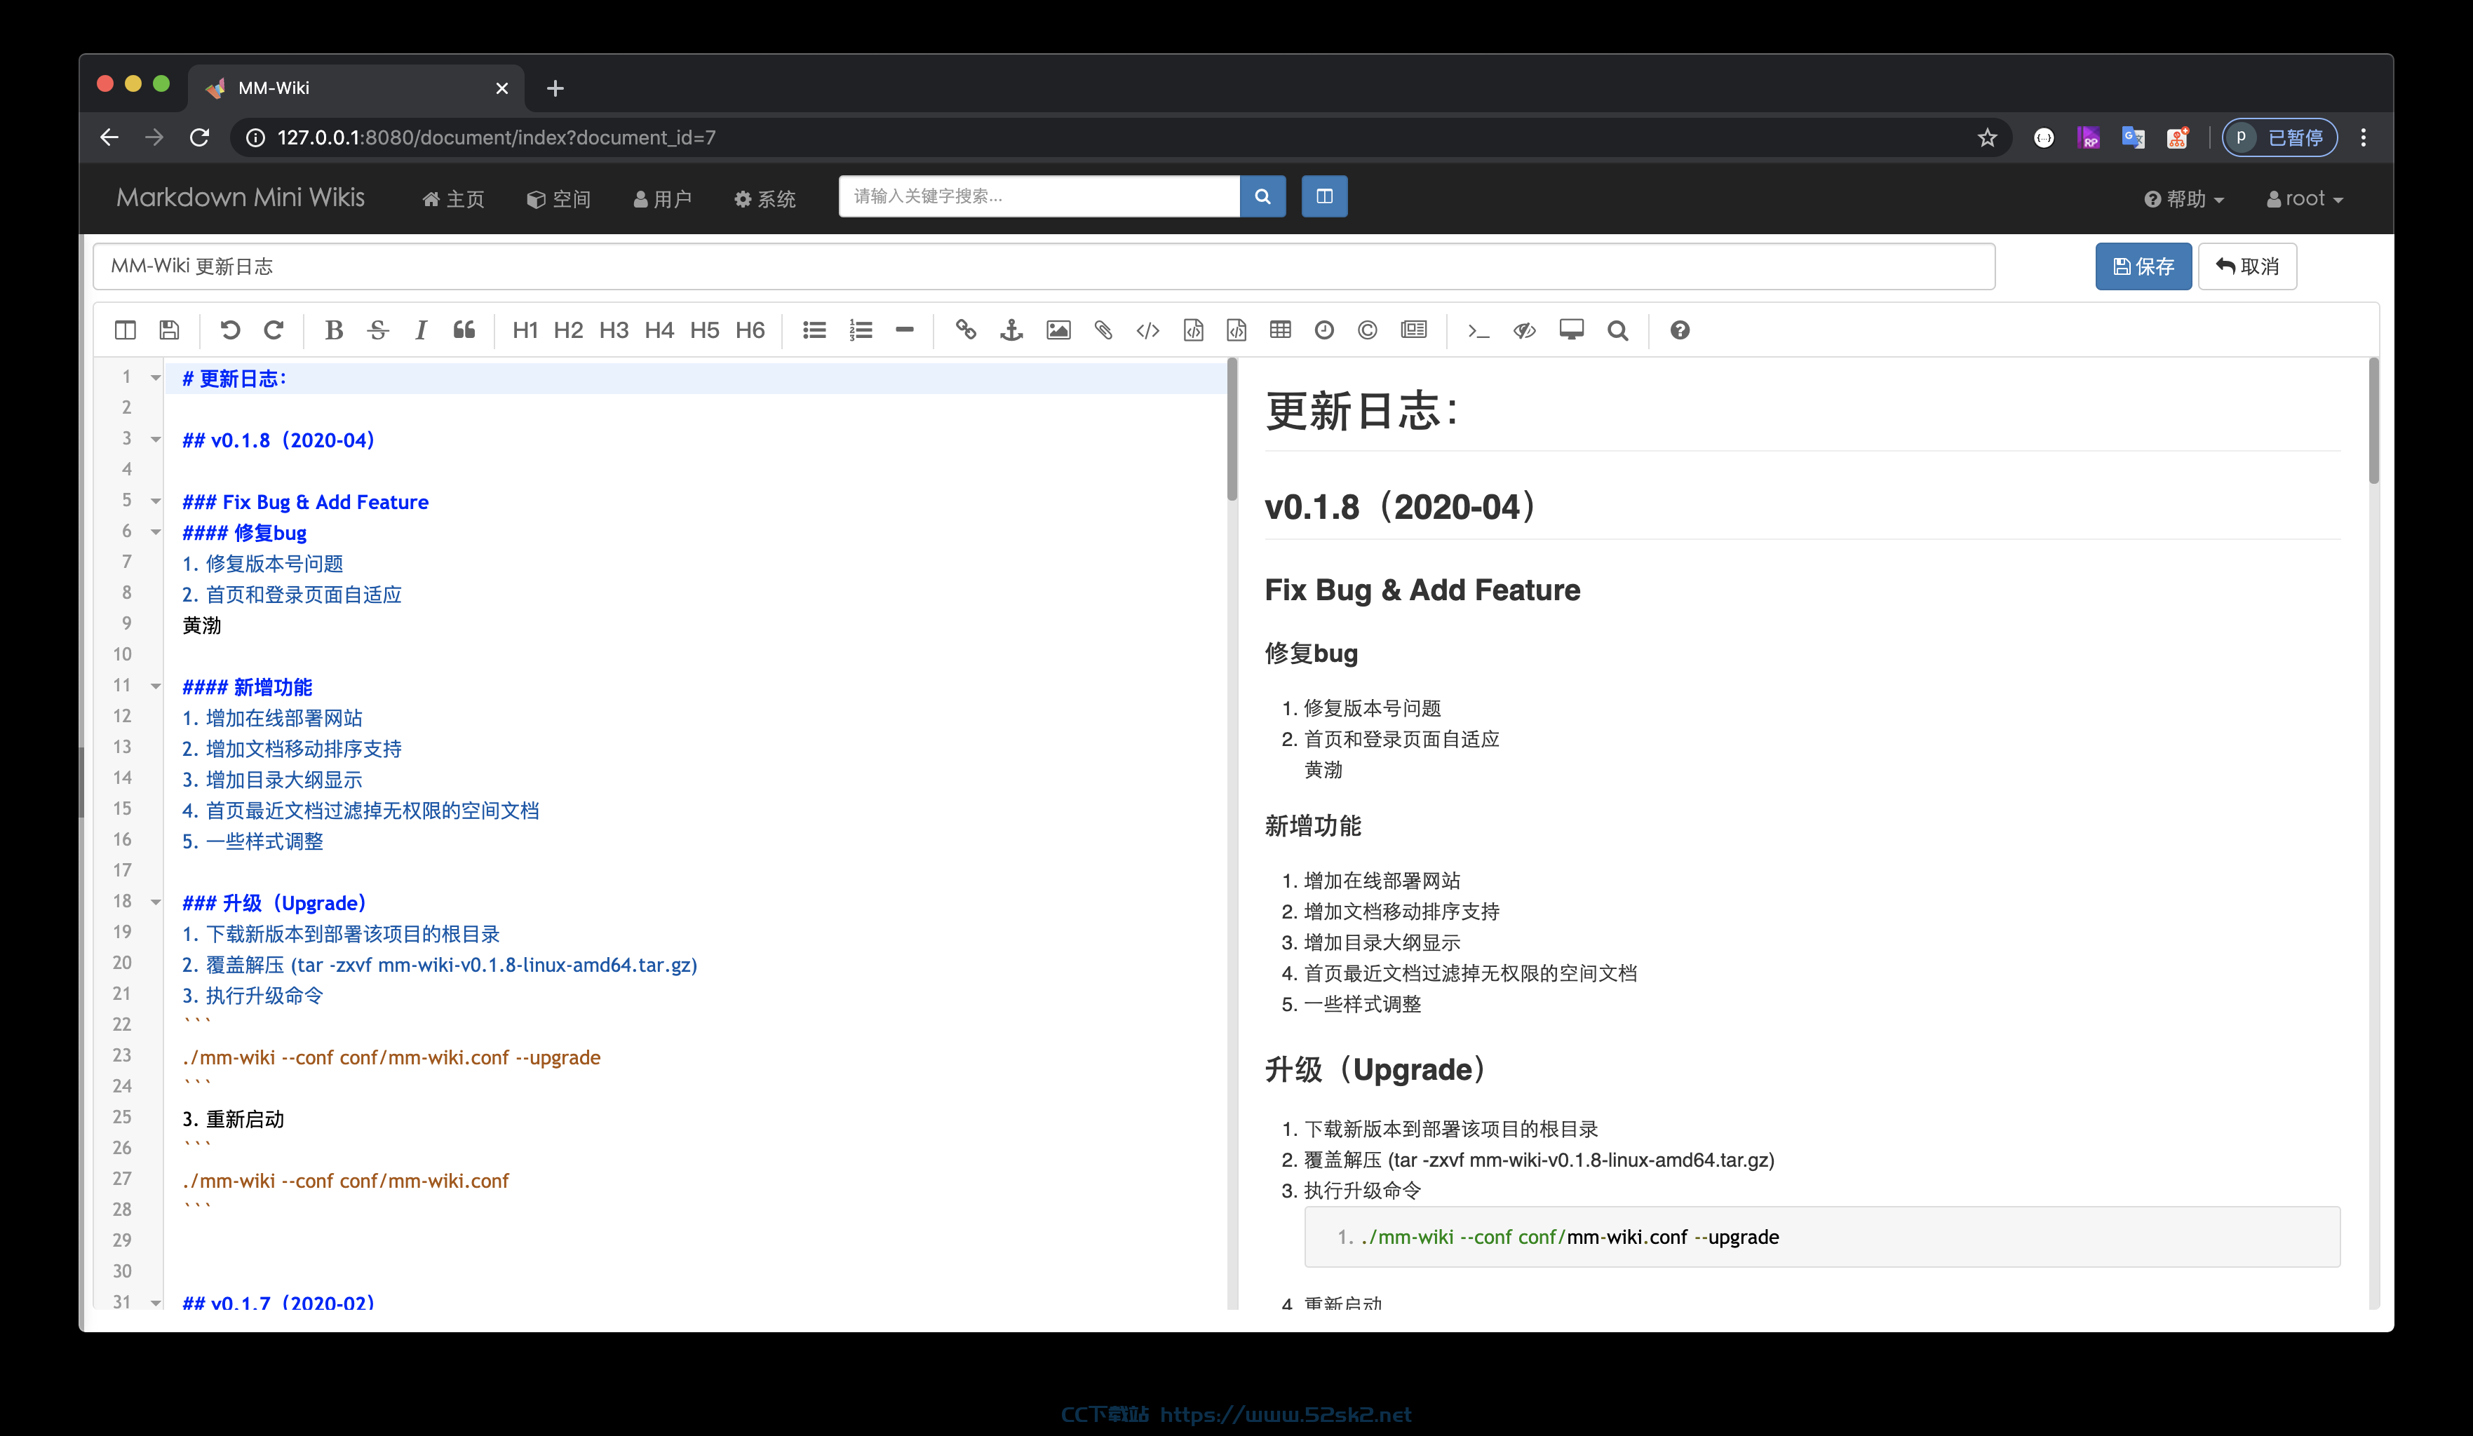Bookmark this page with the star icon
The image size is (2473, 1436).
coord(1987,137)
